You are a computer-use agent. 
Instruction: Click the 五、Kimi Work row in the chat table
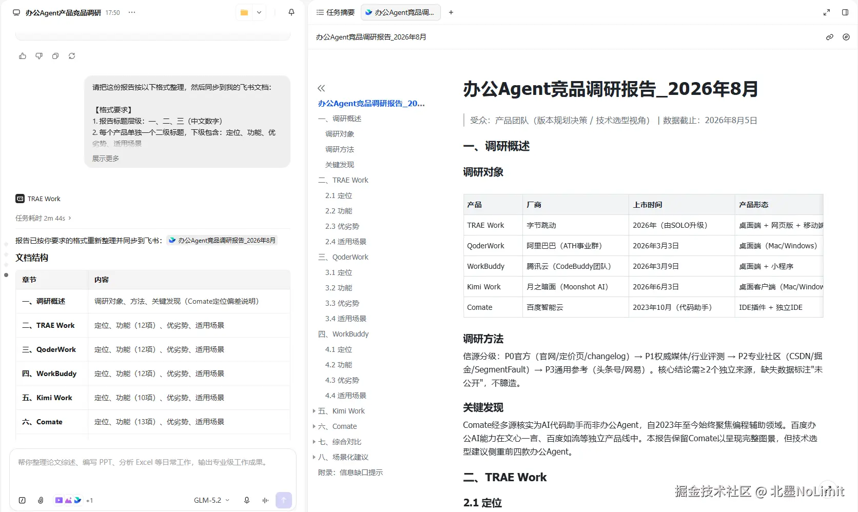coord(153,398)
